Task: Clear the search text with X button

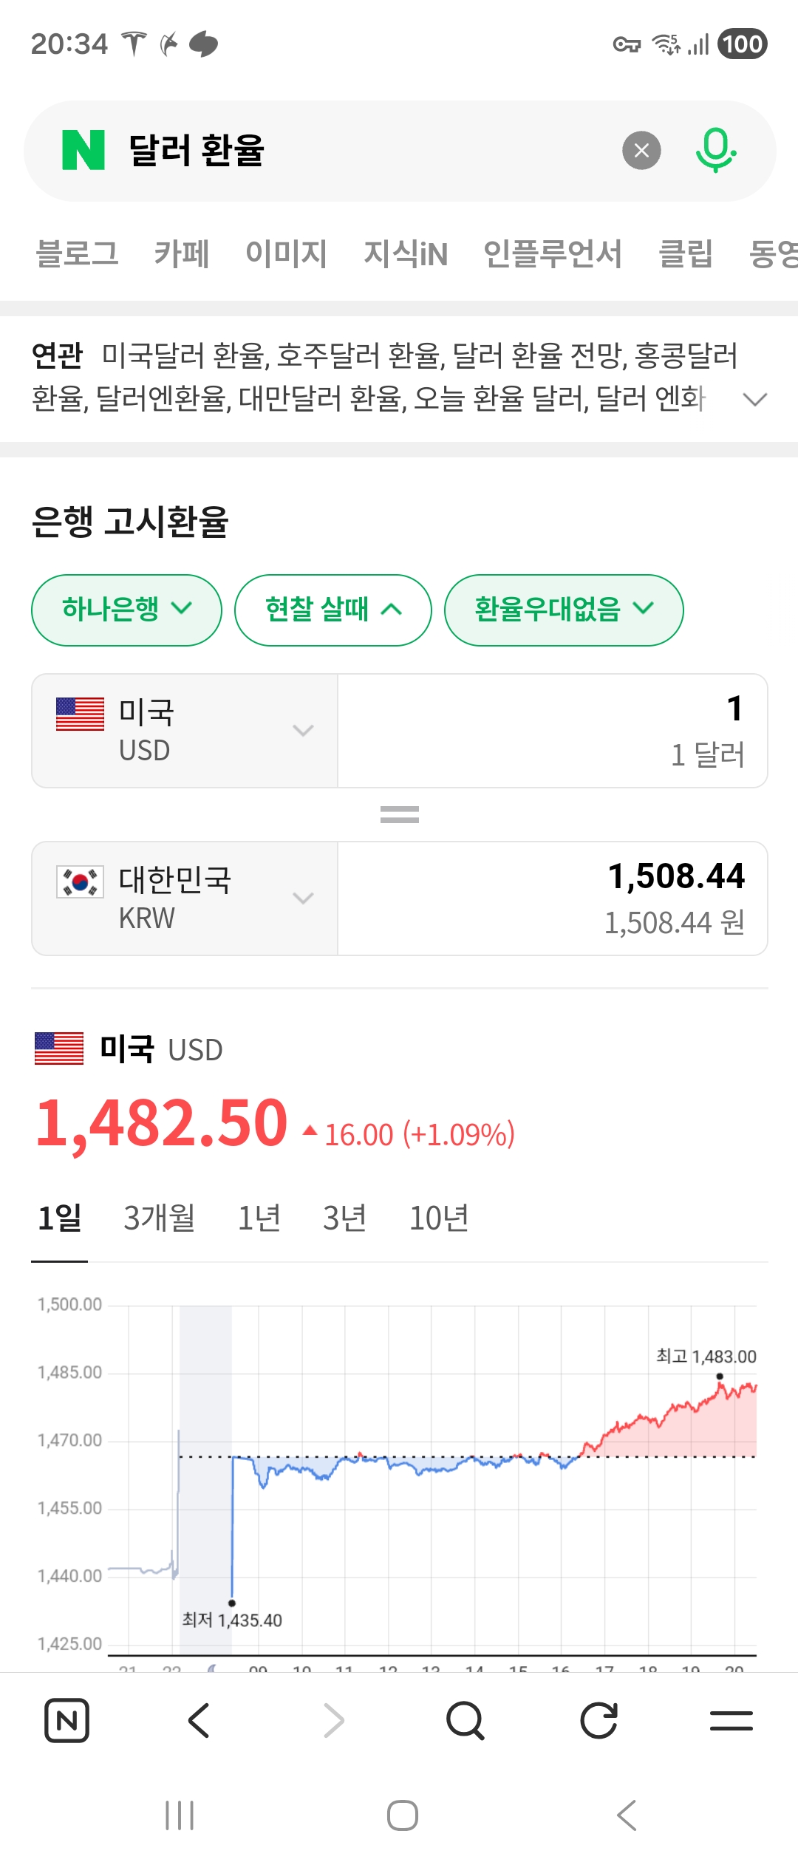Action: tap(641, 151)
